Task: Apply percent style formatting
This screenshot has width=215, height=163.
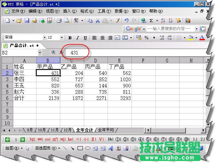Action: point(146,38)
